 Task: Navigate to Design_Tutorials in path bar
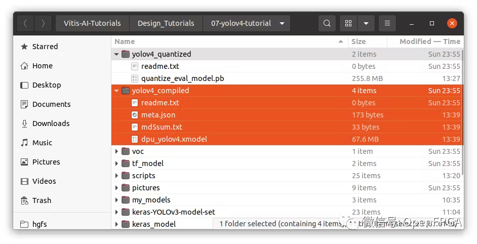pos(166,23)
